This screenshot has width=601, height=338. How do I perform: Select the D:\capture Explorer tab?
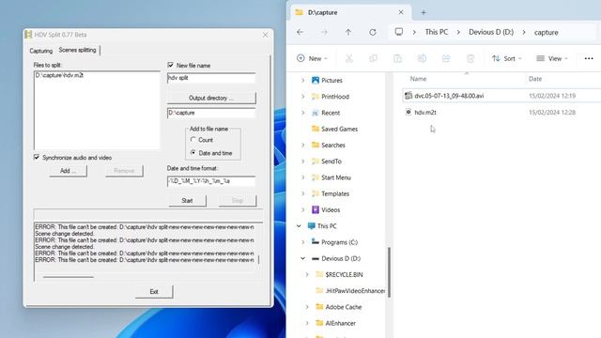tap(350, 12)
